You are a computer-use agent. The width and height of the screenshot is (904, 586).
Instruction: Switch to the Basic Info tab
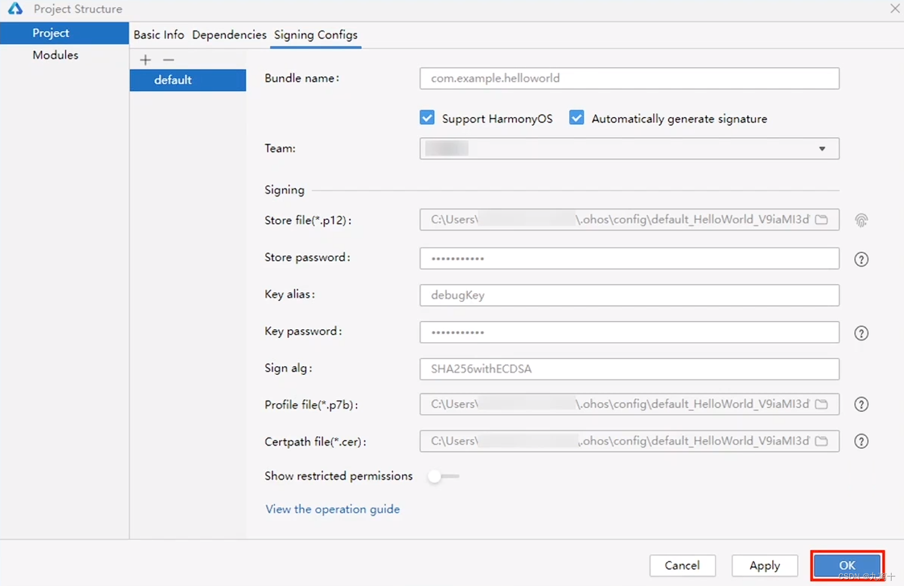(159, 35)
